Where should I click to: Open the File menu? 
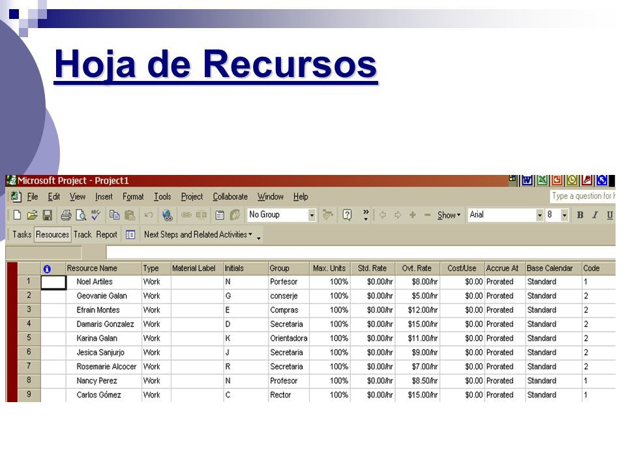pyautogui.click(x=33, y=196)
